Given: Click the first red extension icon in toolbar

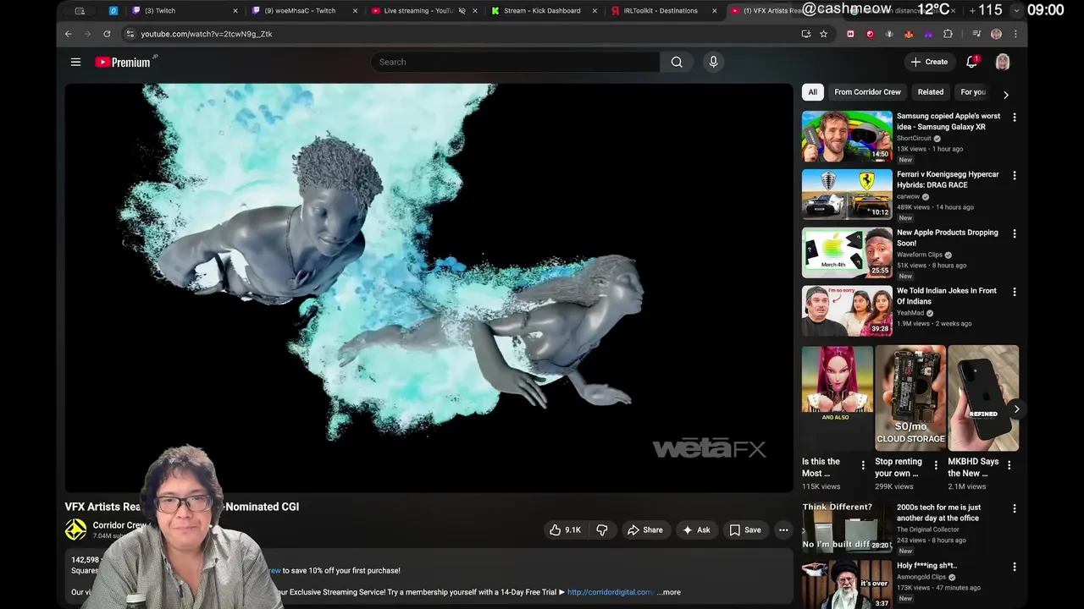Looking at the screenshot, I should pyautogui.click(x=850, y=34).
